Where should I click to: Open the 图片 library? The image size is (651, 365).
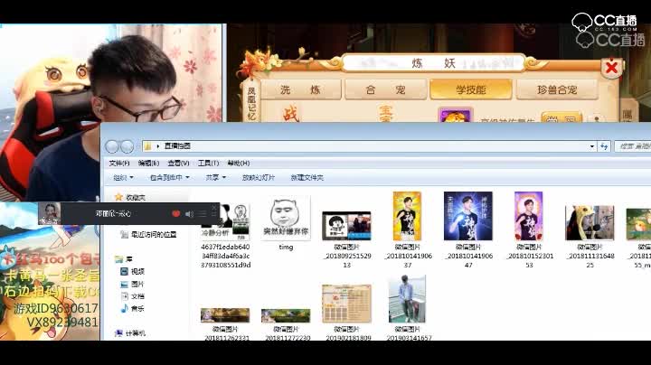point(132,284)
